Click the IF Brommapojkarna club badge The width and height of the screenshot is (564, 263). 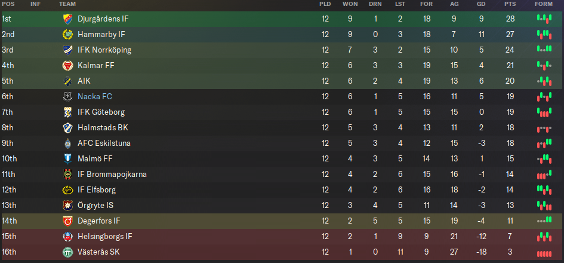coord(67,175)
